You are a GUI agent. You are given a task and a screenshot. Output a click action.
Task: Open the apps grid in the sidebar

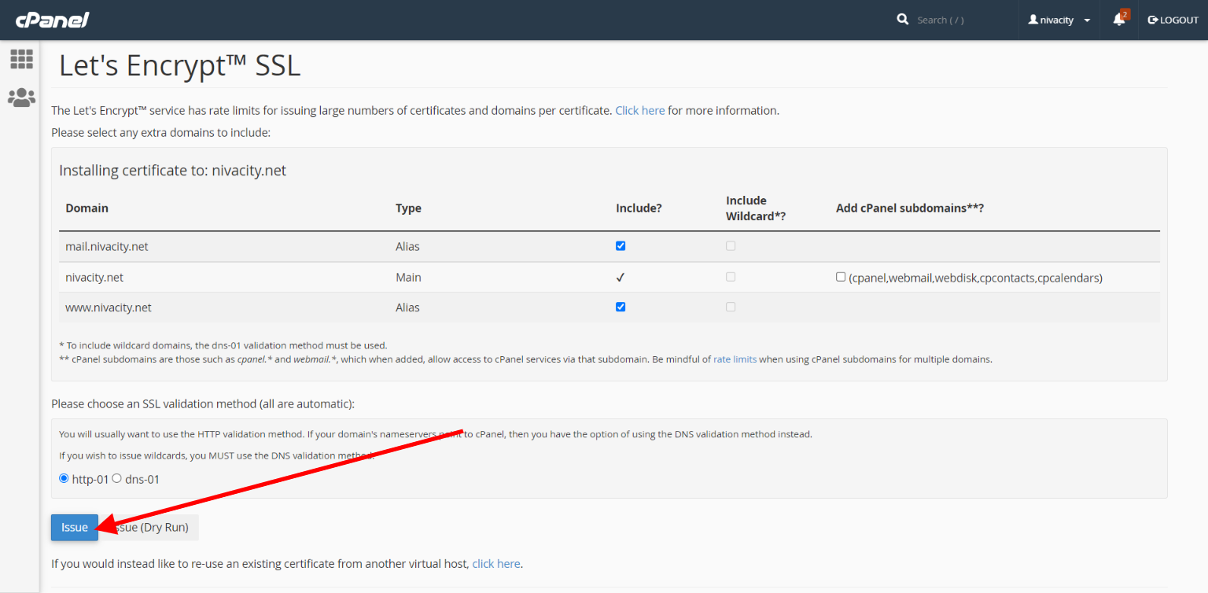click(x=21, y=59)
